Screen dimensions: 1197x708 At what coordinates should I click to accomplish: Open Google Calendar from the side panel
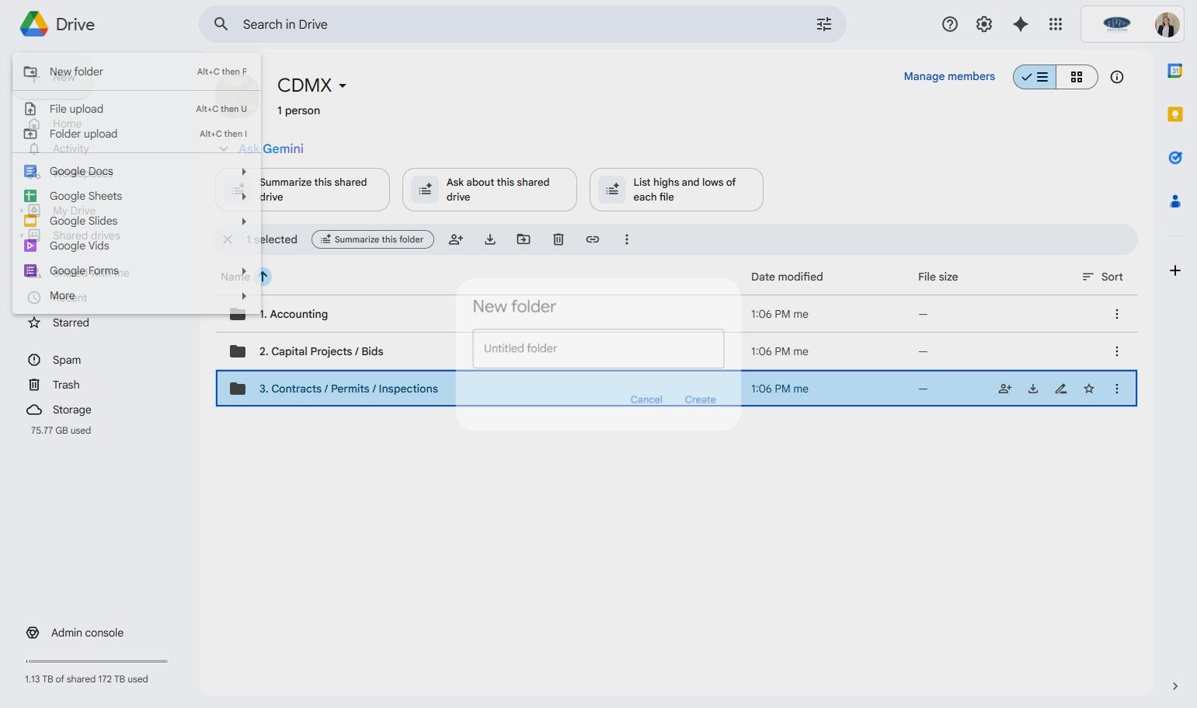[x=1174, y=71]
